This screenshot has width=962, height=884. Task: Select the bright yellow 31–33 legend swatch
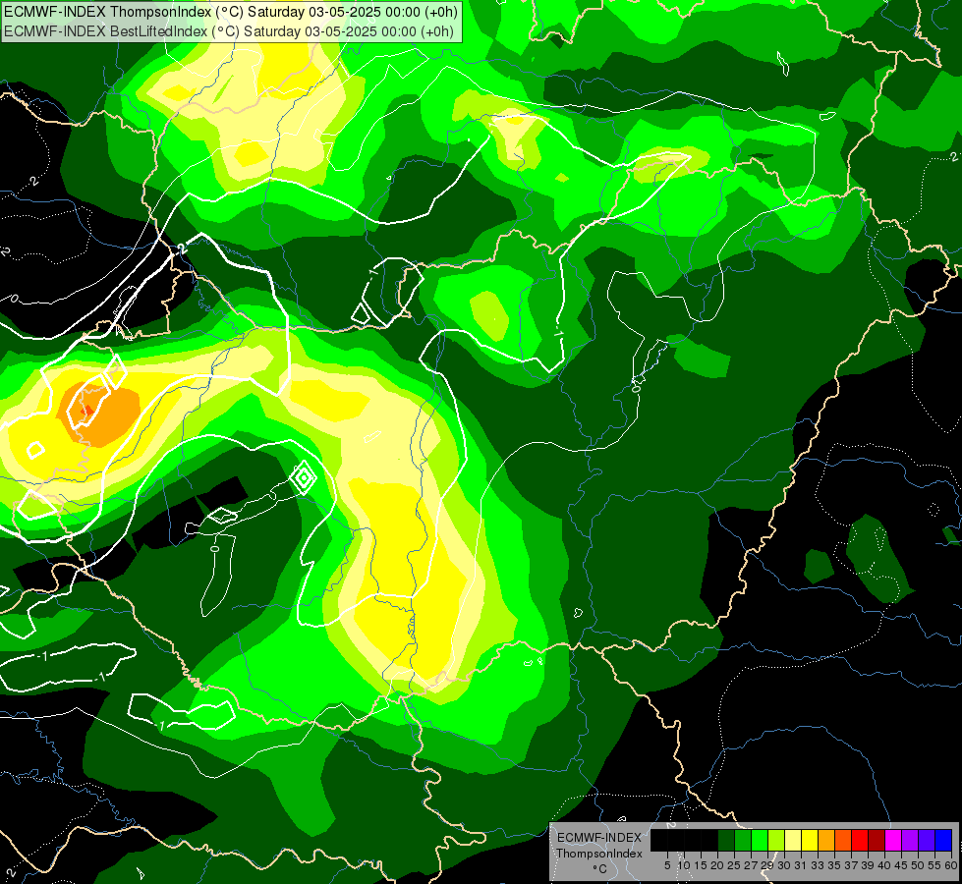[810, 841]
